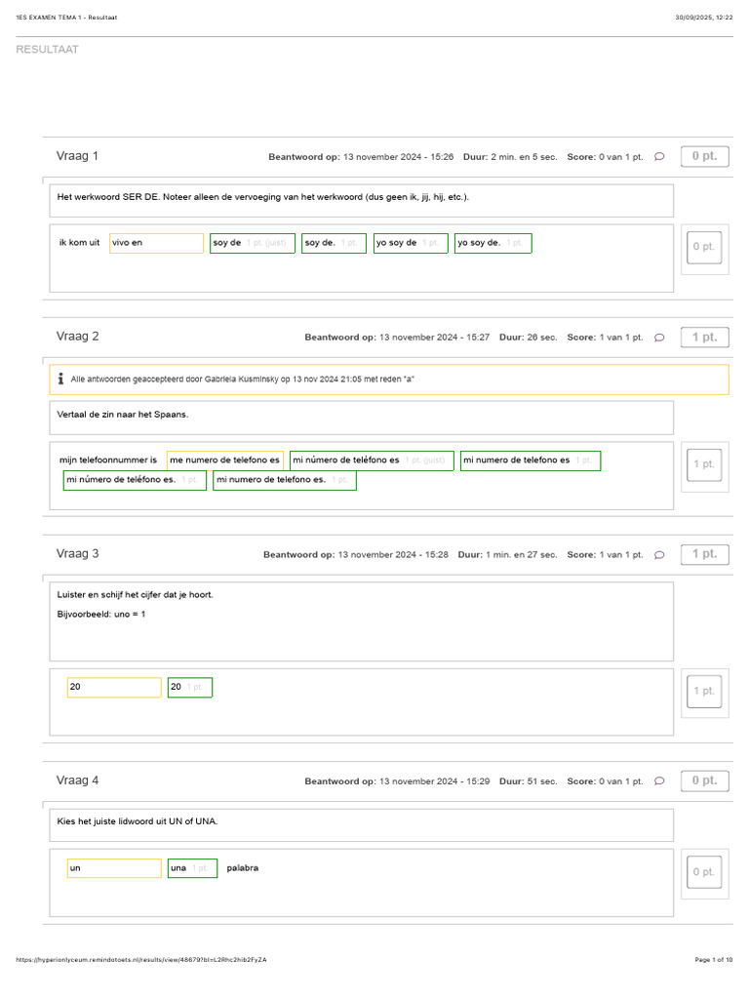Click 'Het werkwoord SER DE' question instruction
Screen dimensions: 749x999
point(263,197)
